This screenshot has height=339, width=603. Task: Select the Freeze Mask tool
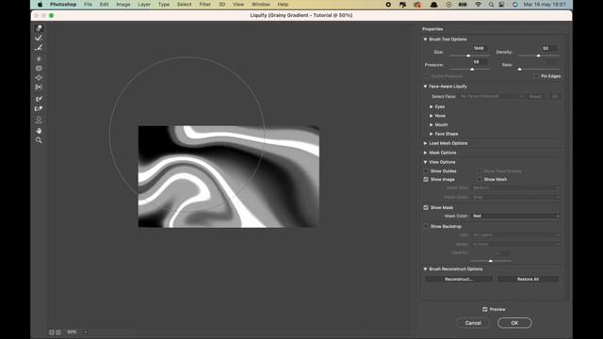39,99
